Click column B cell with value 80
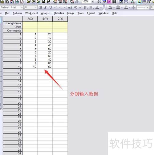This screenshot has width=154, height=155. [45, 63]
